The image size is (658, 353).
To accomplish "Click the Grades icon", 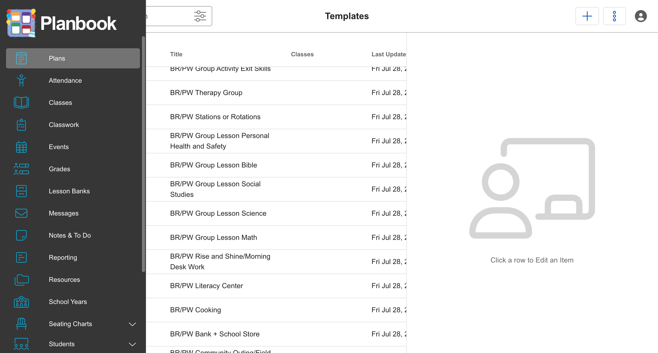I will (21, 169).
